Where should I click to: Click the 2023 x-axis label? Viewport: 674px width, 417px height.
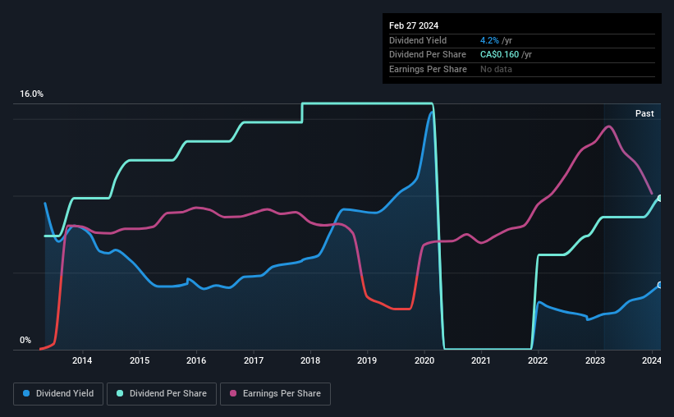[x=595, y=360]
